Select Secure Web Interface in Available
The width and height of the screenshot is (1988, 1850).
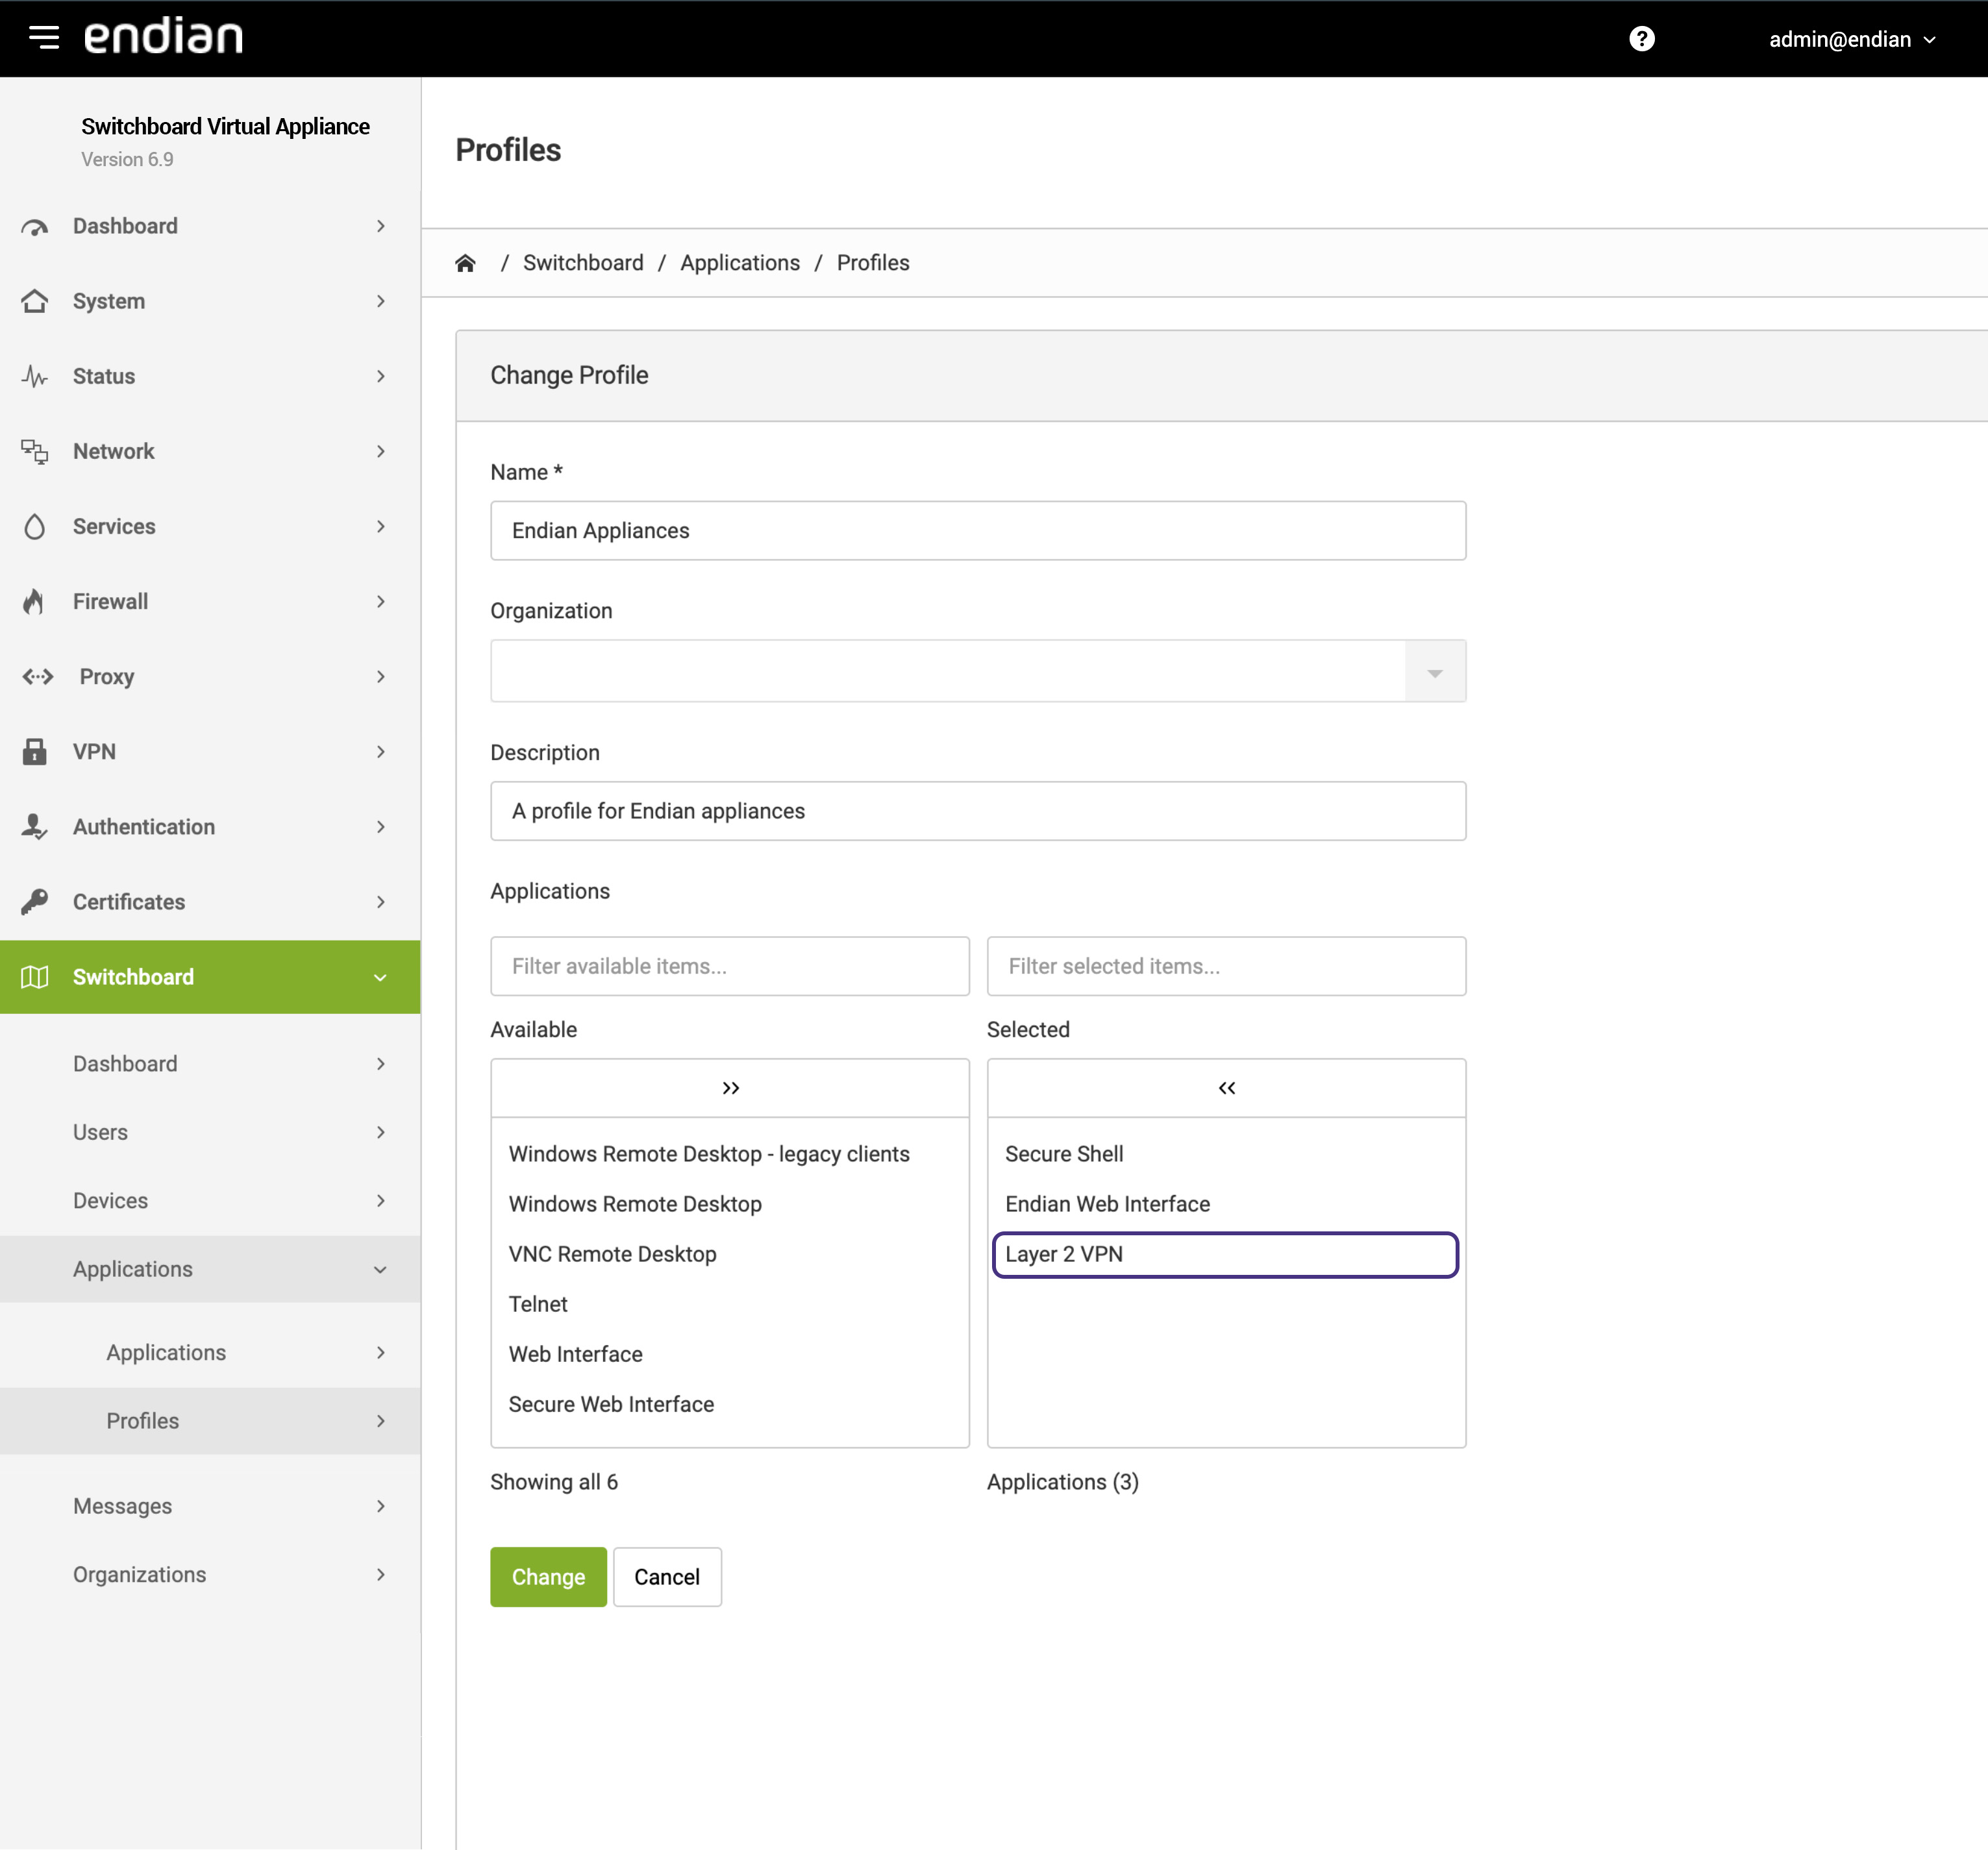[x=730, y=1404]
